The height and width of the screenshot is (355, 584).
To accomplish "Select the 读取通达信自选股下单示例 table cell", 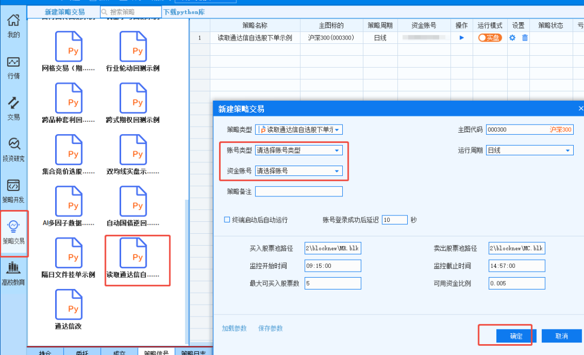I will [255, 38].
